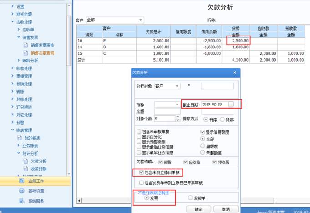Image resolution: width=310 pixels, height=213 pixels.
Task: Click the field after 分析对象 dash
Action: pyautogui.click(x=217, y=86)
